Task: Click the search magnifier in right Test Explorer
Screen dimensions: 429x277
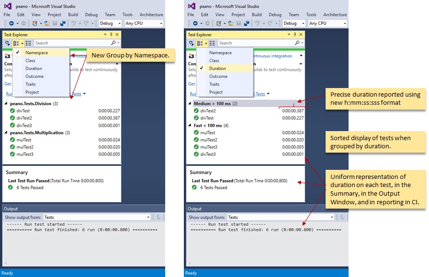Action: pyautogui.click(x=297, y=43)
